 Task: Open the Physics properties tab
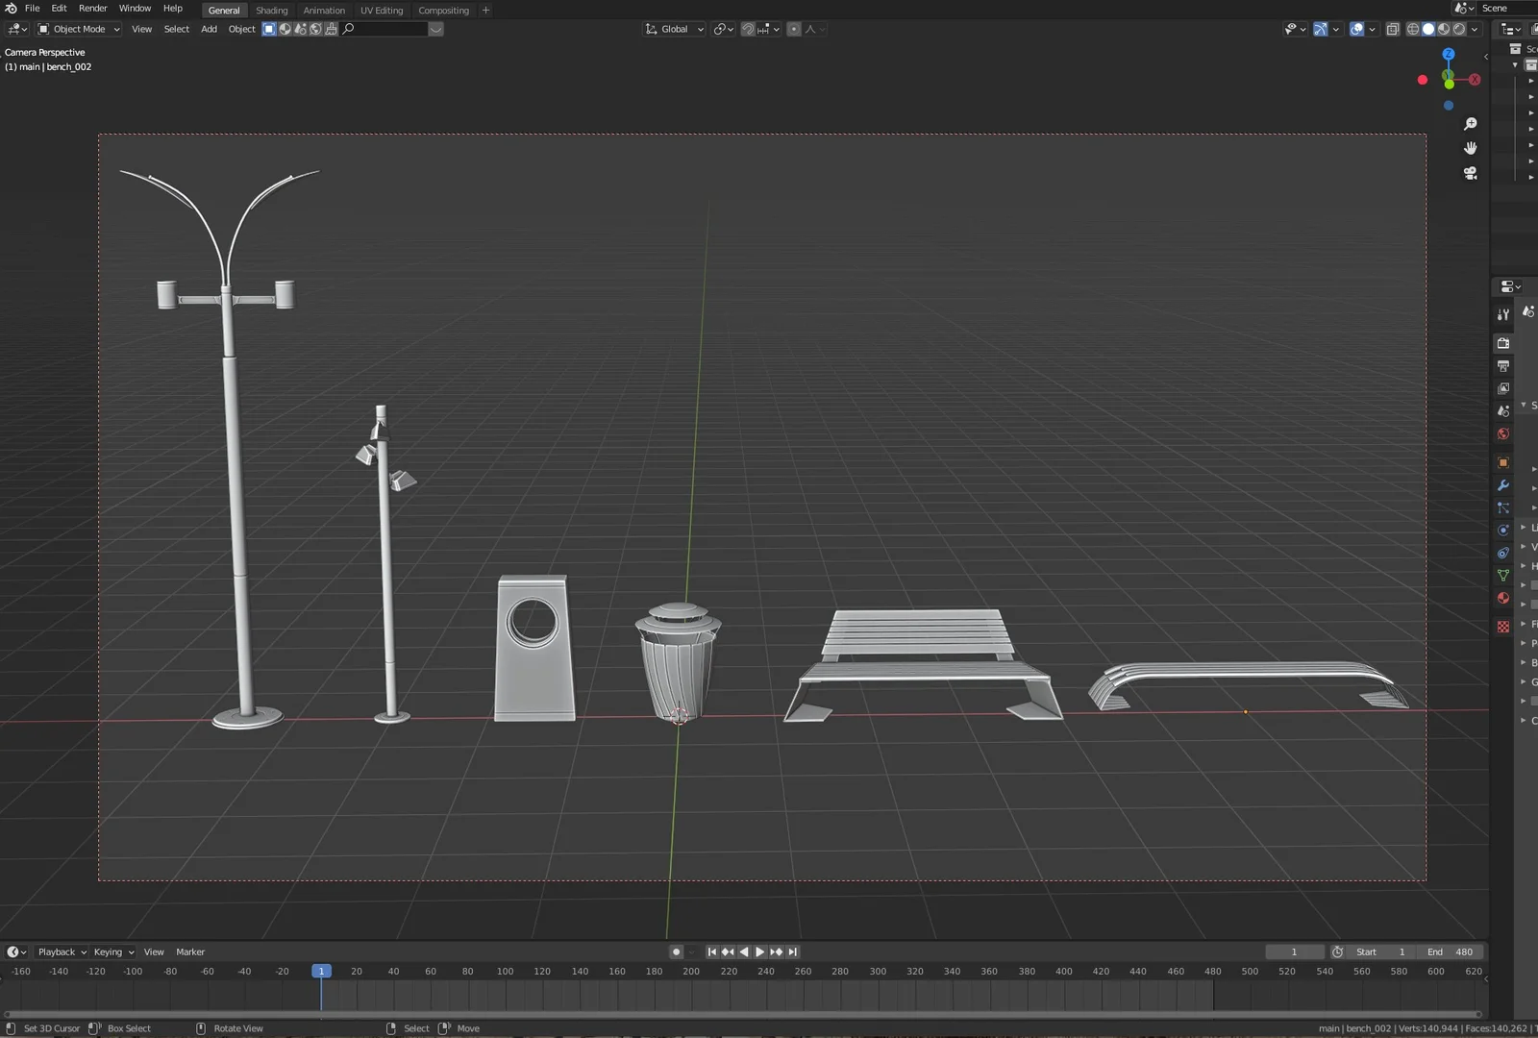[x=1502, y=529]
